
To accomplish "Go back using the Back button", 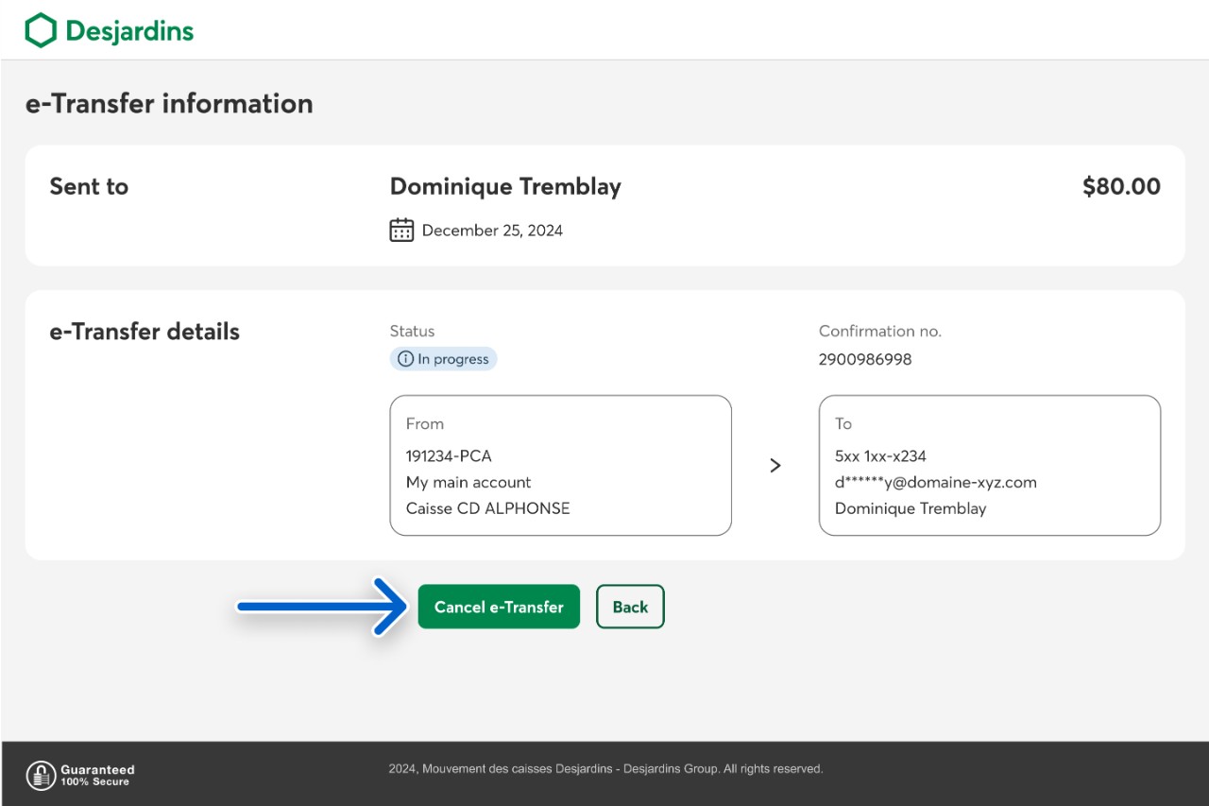I will coord(630,607).
